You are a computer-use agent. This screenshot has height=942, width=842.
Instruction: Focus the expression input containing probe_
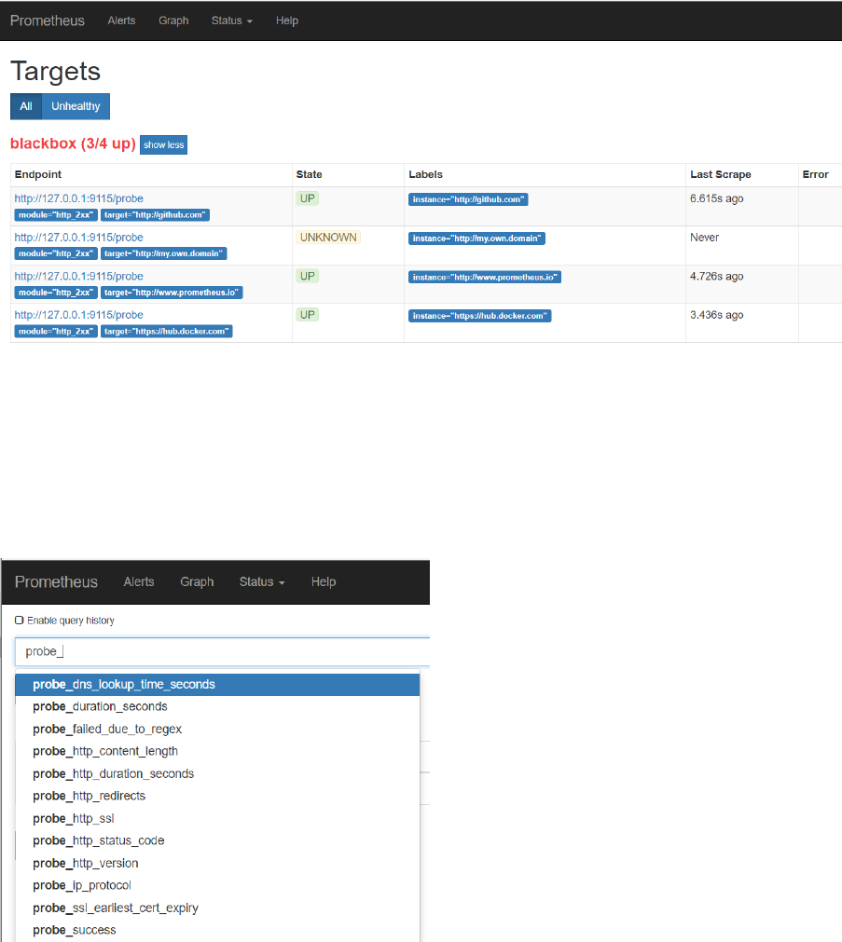223,652
